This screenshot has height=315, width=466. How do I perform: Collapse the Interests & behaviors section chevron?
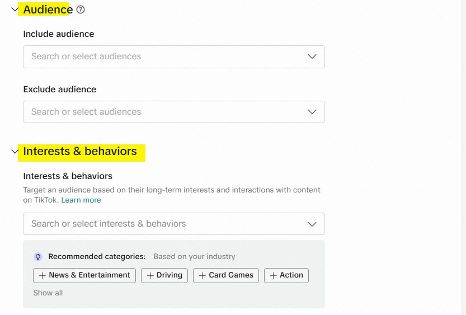(x=15, y=152)
